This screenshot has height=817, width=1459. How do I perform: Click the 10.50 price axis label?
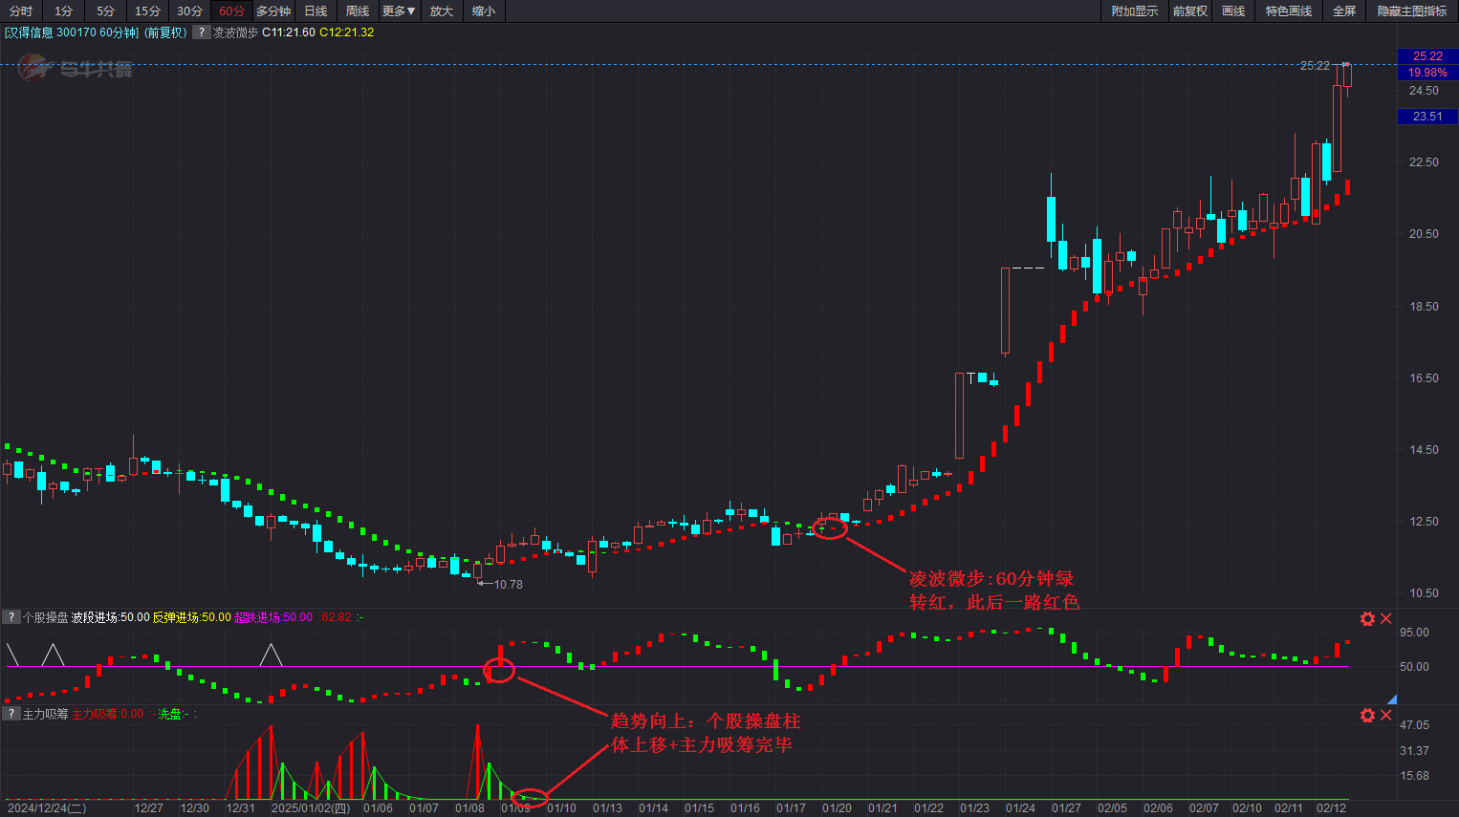pyautogui.click(x=1424, y=593)
